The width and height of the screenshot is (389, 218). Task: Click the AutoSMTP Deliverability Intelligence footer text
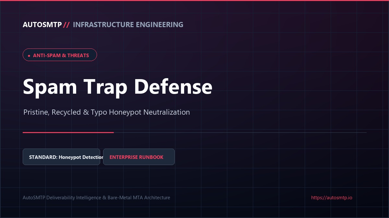pyautogui.click(x=96, y=197)
